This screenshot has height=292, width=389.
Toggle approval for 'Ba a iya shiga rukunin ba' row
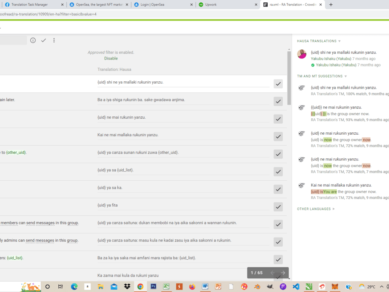click(278, 101)
